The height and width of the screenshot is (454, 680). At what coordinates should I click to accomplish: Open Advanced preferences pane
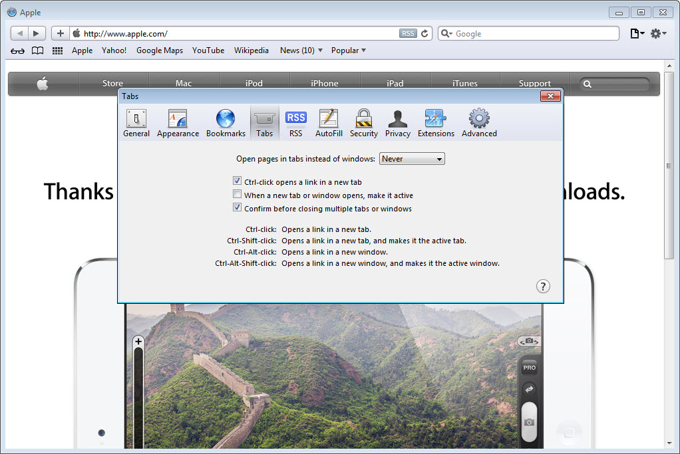click(x=479, y=123)
